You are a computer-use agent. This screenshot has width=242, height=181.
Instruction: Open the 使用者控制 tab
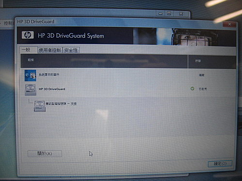pos(50,50)
